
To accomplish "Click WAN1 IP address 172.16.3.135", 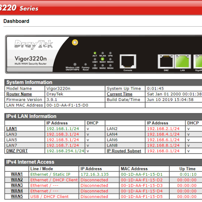I will (x=95, y=174).
